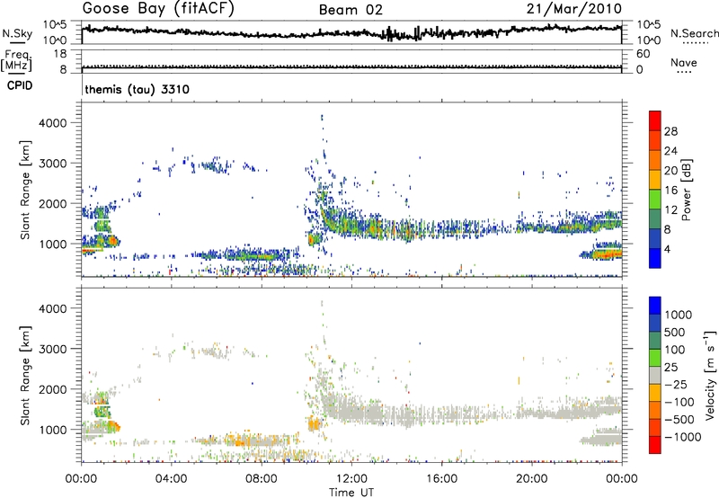Click the 1000 tick on Velocity colorbar
The width and height of the screenshot is (719, 498).
678,315
